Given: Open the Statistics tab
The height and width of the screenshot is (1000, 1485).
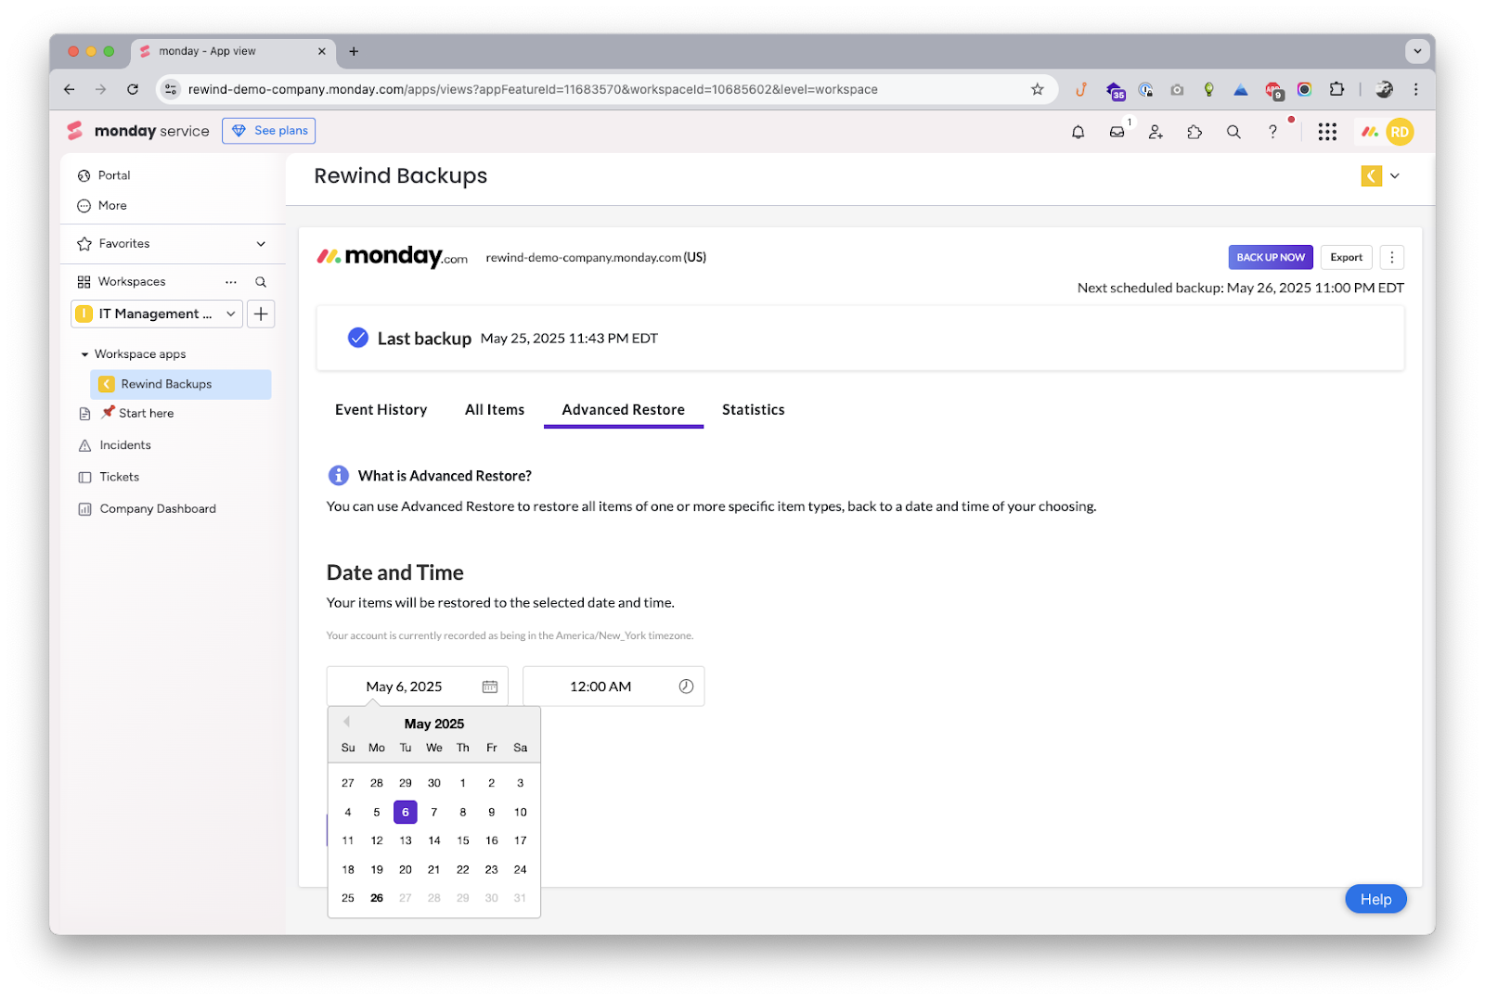Looking at the screenshot, I should [754, 410].
